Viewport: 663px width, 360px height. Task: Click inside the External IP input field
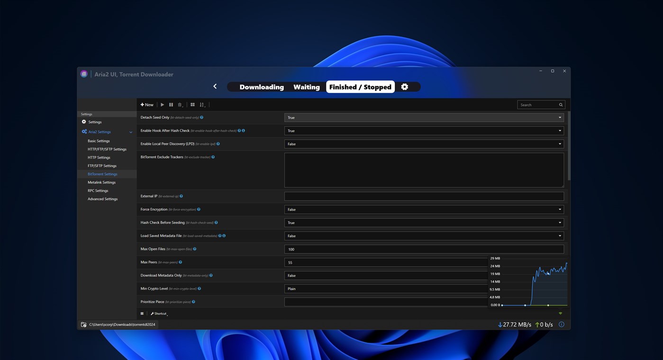click(424, 196)
